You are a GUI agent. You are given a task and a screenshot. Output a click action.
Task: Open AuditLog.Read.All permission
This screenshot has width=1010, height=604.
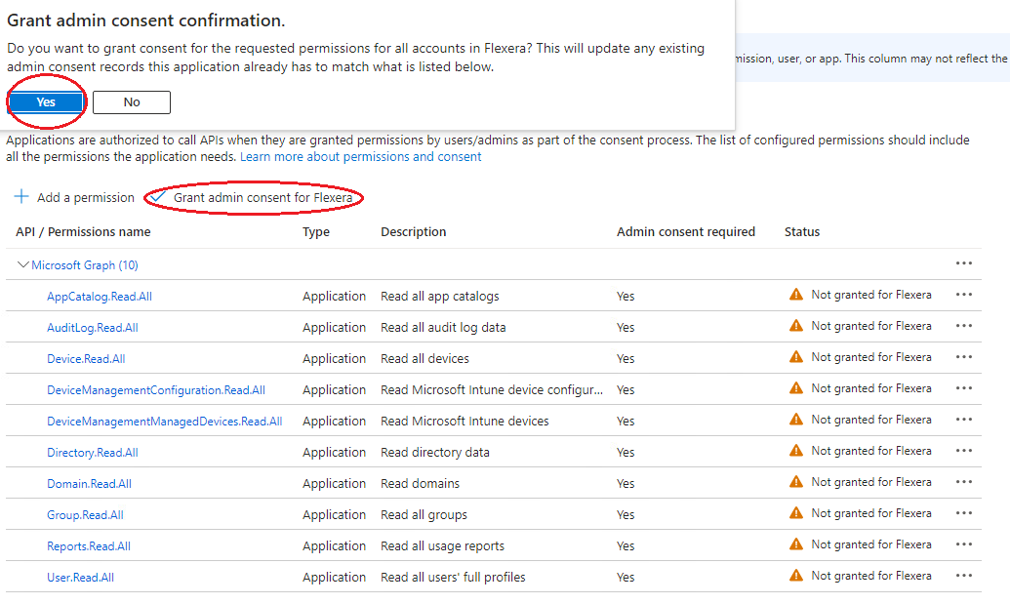coord(92,328)
